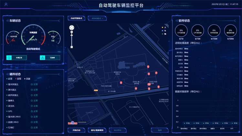Click the 自动驾驶模式 label under gauges
242x136 pixels.
(x=33, y=49)
